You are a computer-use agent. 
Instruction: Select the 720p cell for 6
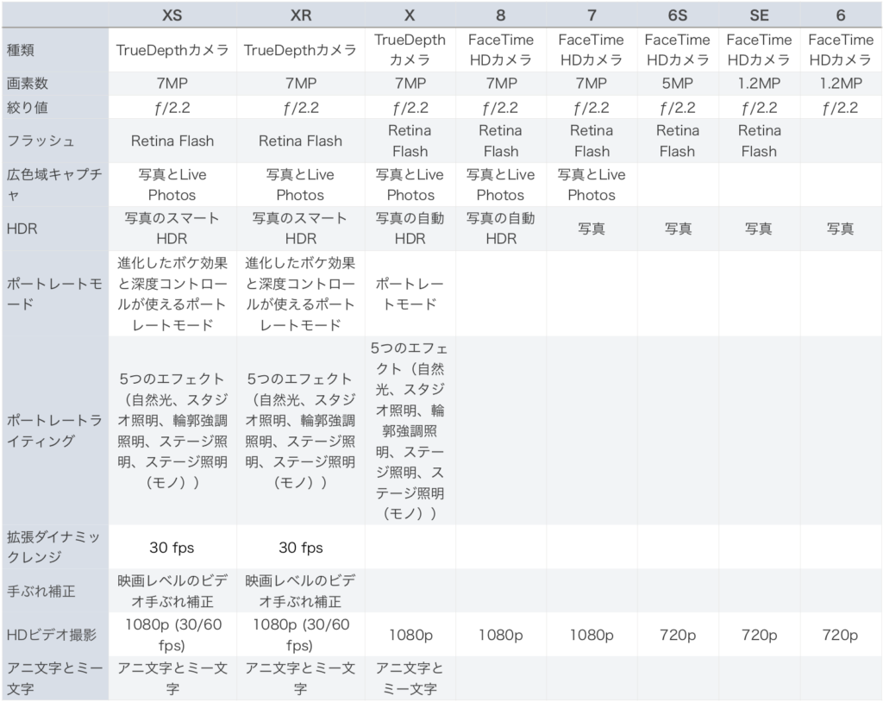click(x=840, y=635)
